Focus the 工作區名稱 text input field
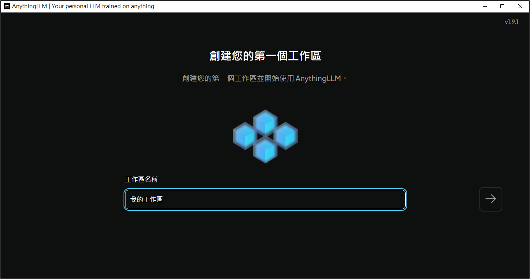 pyautogui.click(x=265, y=200)
